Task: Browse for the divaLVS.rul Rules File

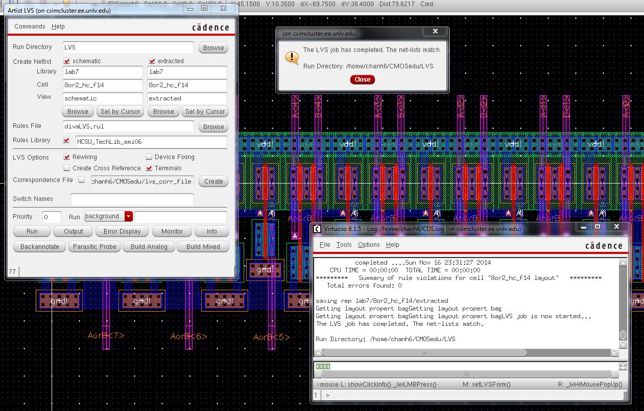Action: coord(212,126)
